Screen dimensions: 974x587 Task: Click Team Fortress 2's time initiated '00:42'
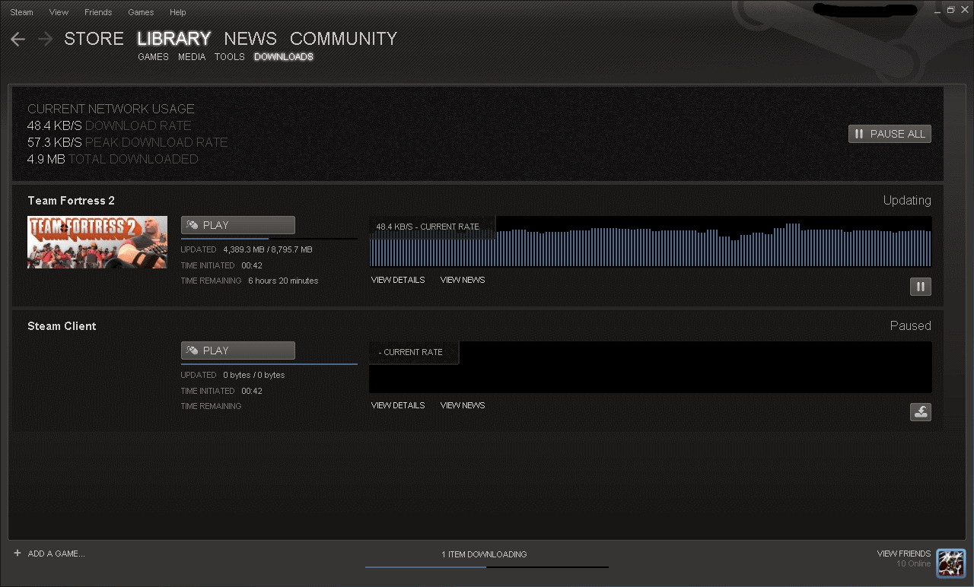click(x=252, y=265)
